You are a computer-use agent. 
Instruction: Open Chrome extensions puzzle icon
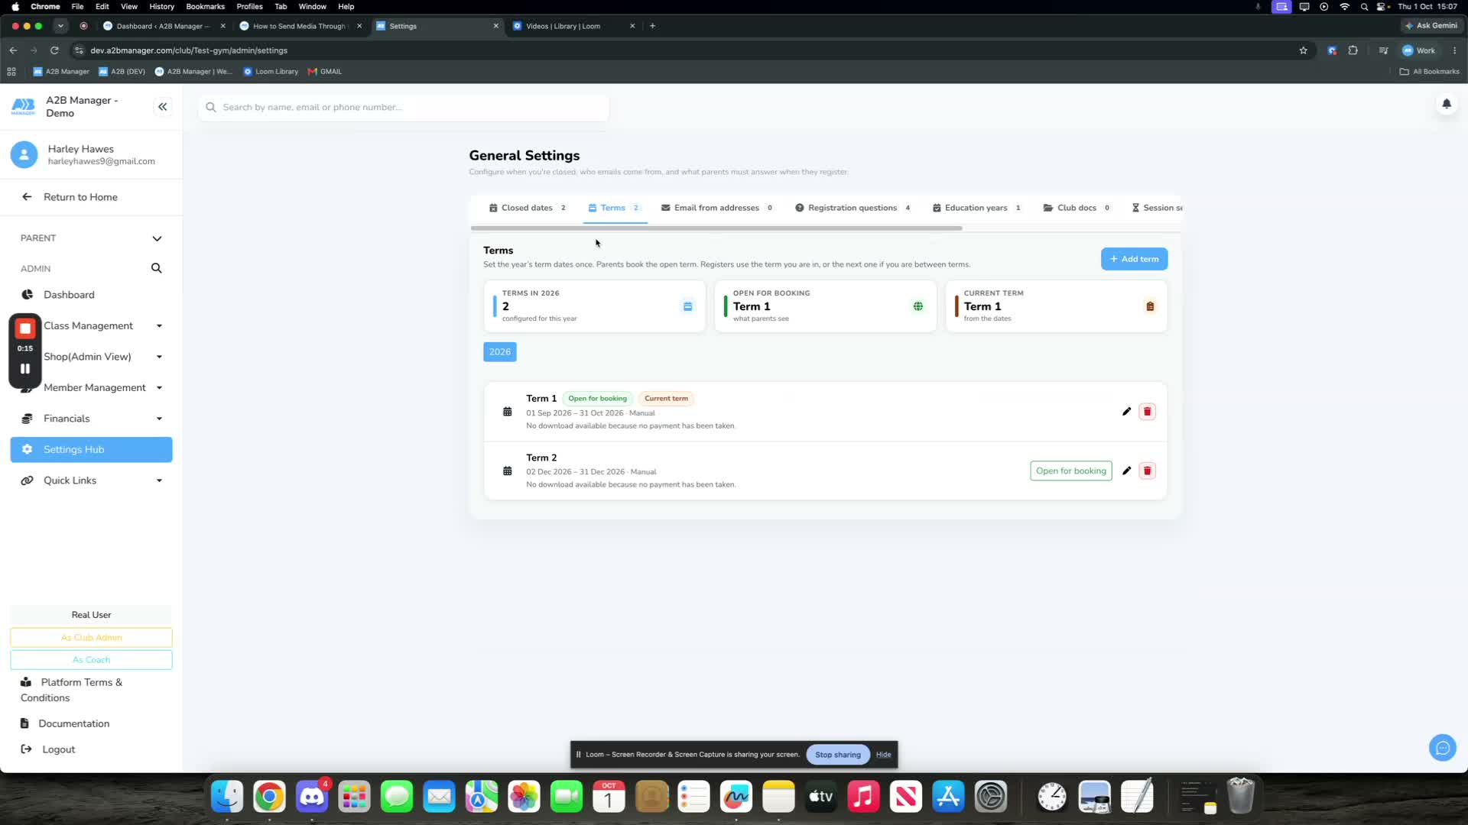coord(1353,50)
